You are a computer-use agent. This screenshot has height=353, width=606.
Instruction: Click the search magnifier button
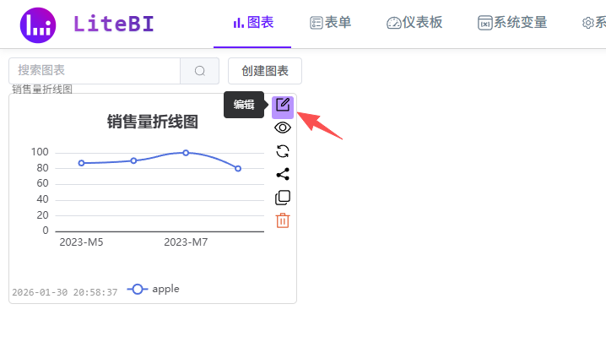tap(200, 71)
